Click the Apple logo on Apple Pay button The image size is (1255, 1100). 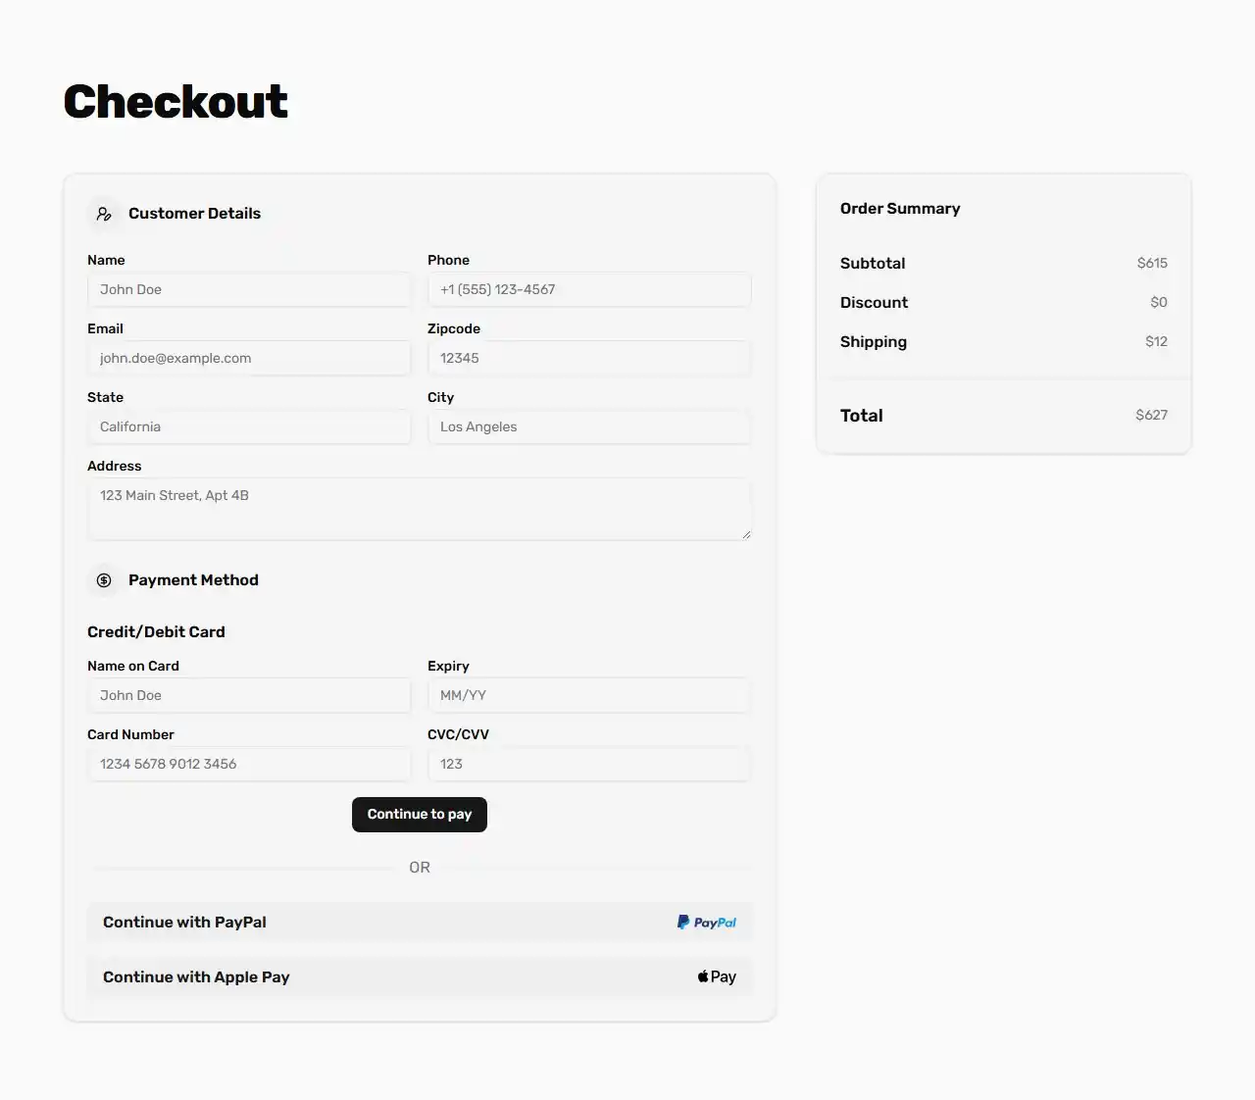coord(702,975)
